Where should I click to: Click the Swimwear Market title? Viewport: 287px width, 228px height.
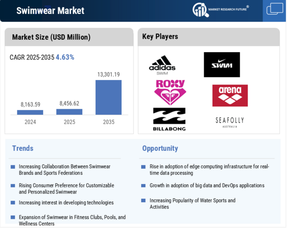point(50,11)
